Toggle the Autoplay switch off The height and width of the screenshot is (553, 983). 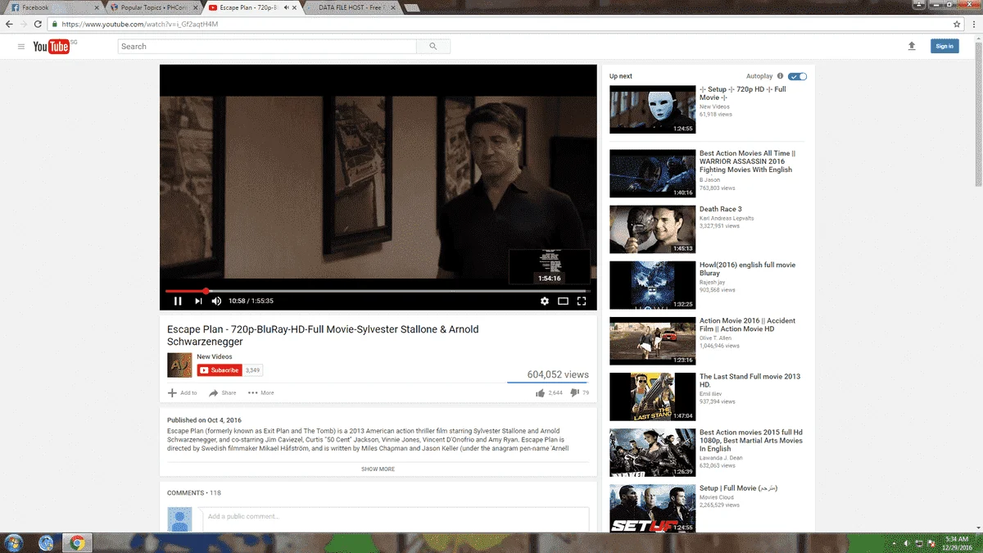pos(798,76)
